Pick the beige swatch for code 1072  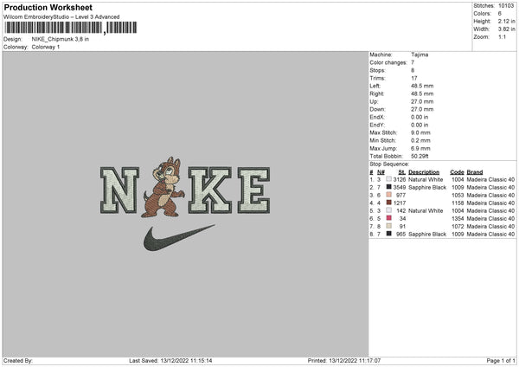(389, 226)
